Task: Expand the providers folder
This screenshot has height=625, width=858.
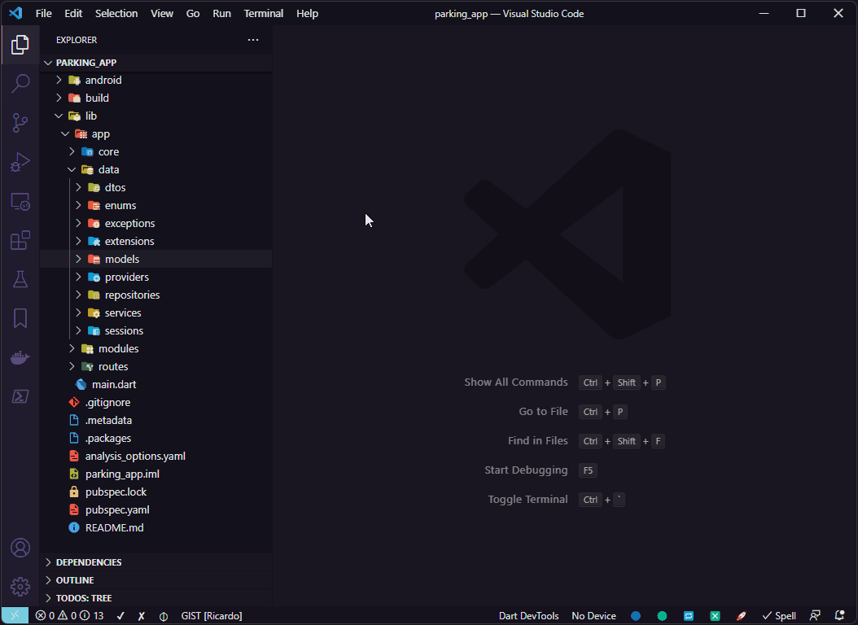Action: click(156, 277)
